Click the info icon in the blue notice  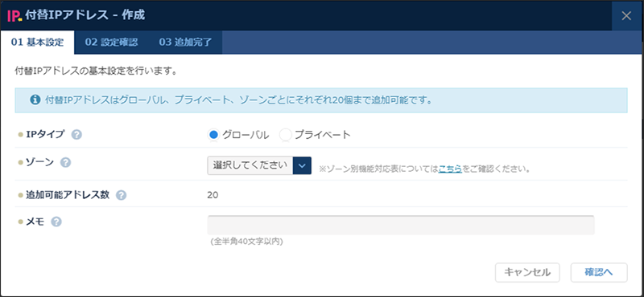tap(35, 100)
